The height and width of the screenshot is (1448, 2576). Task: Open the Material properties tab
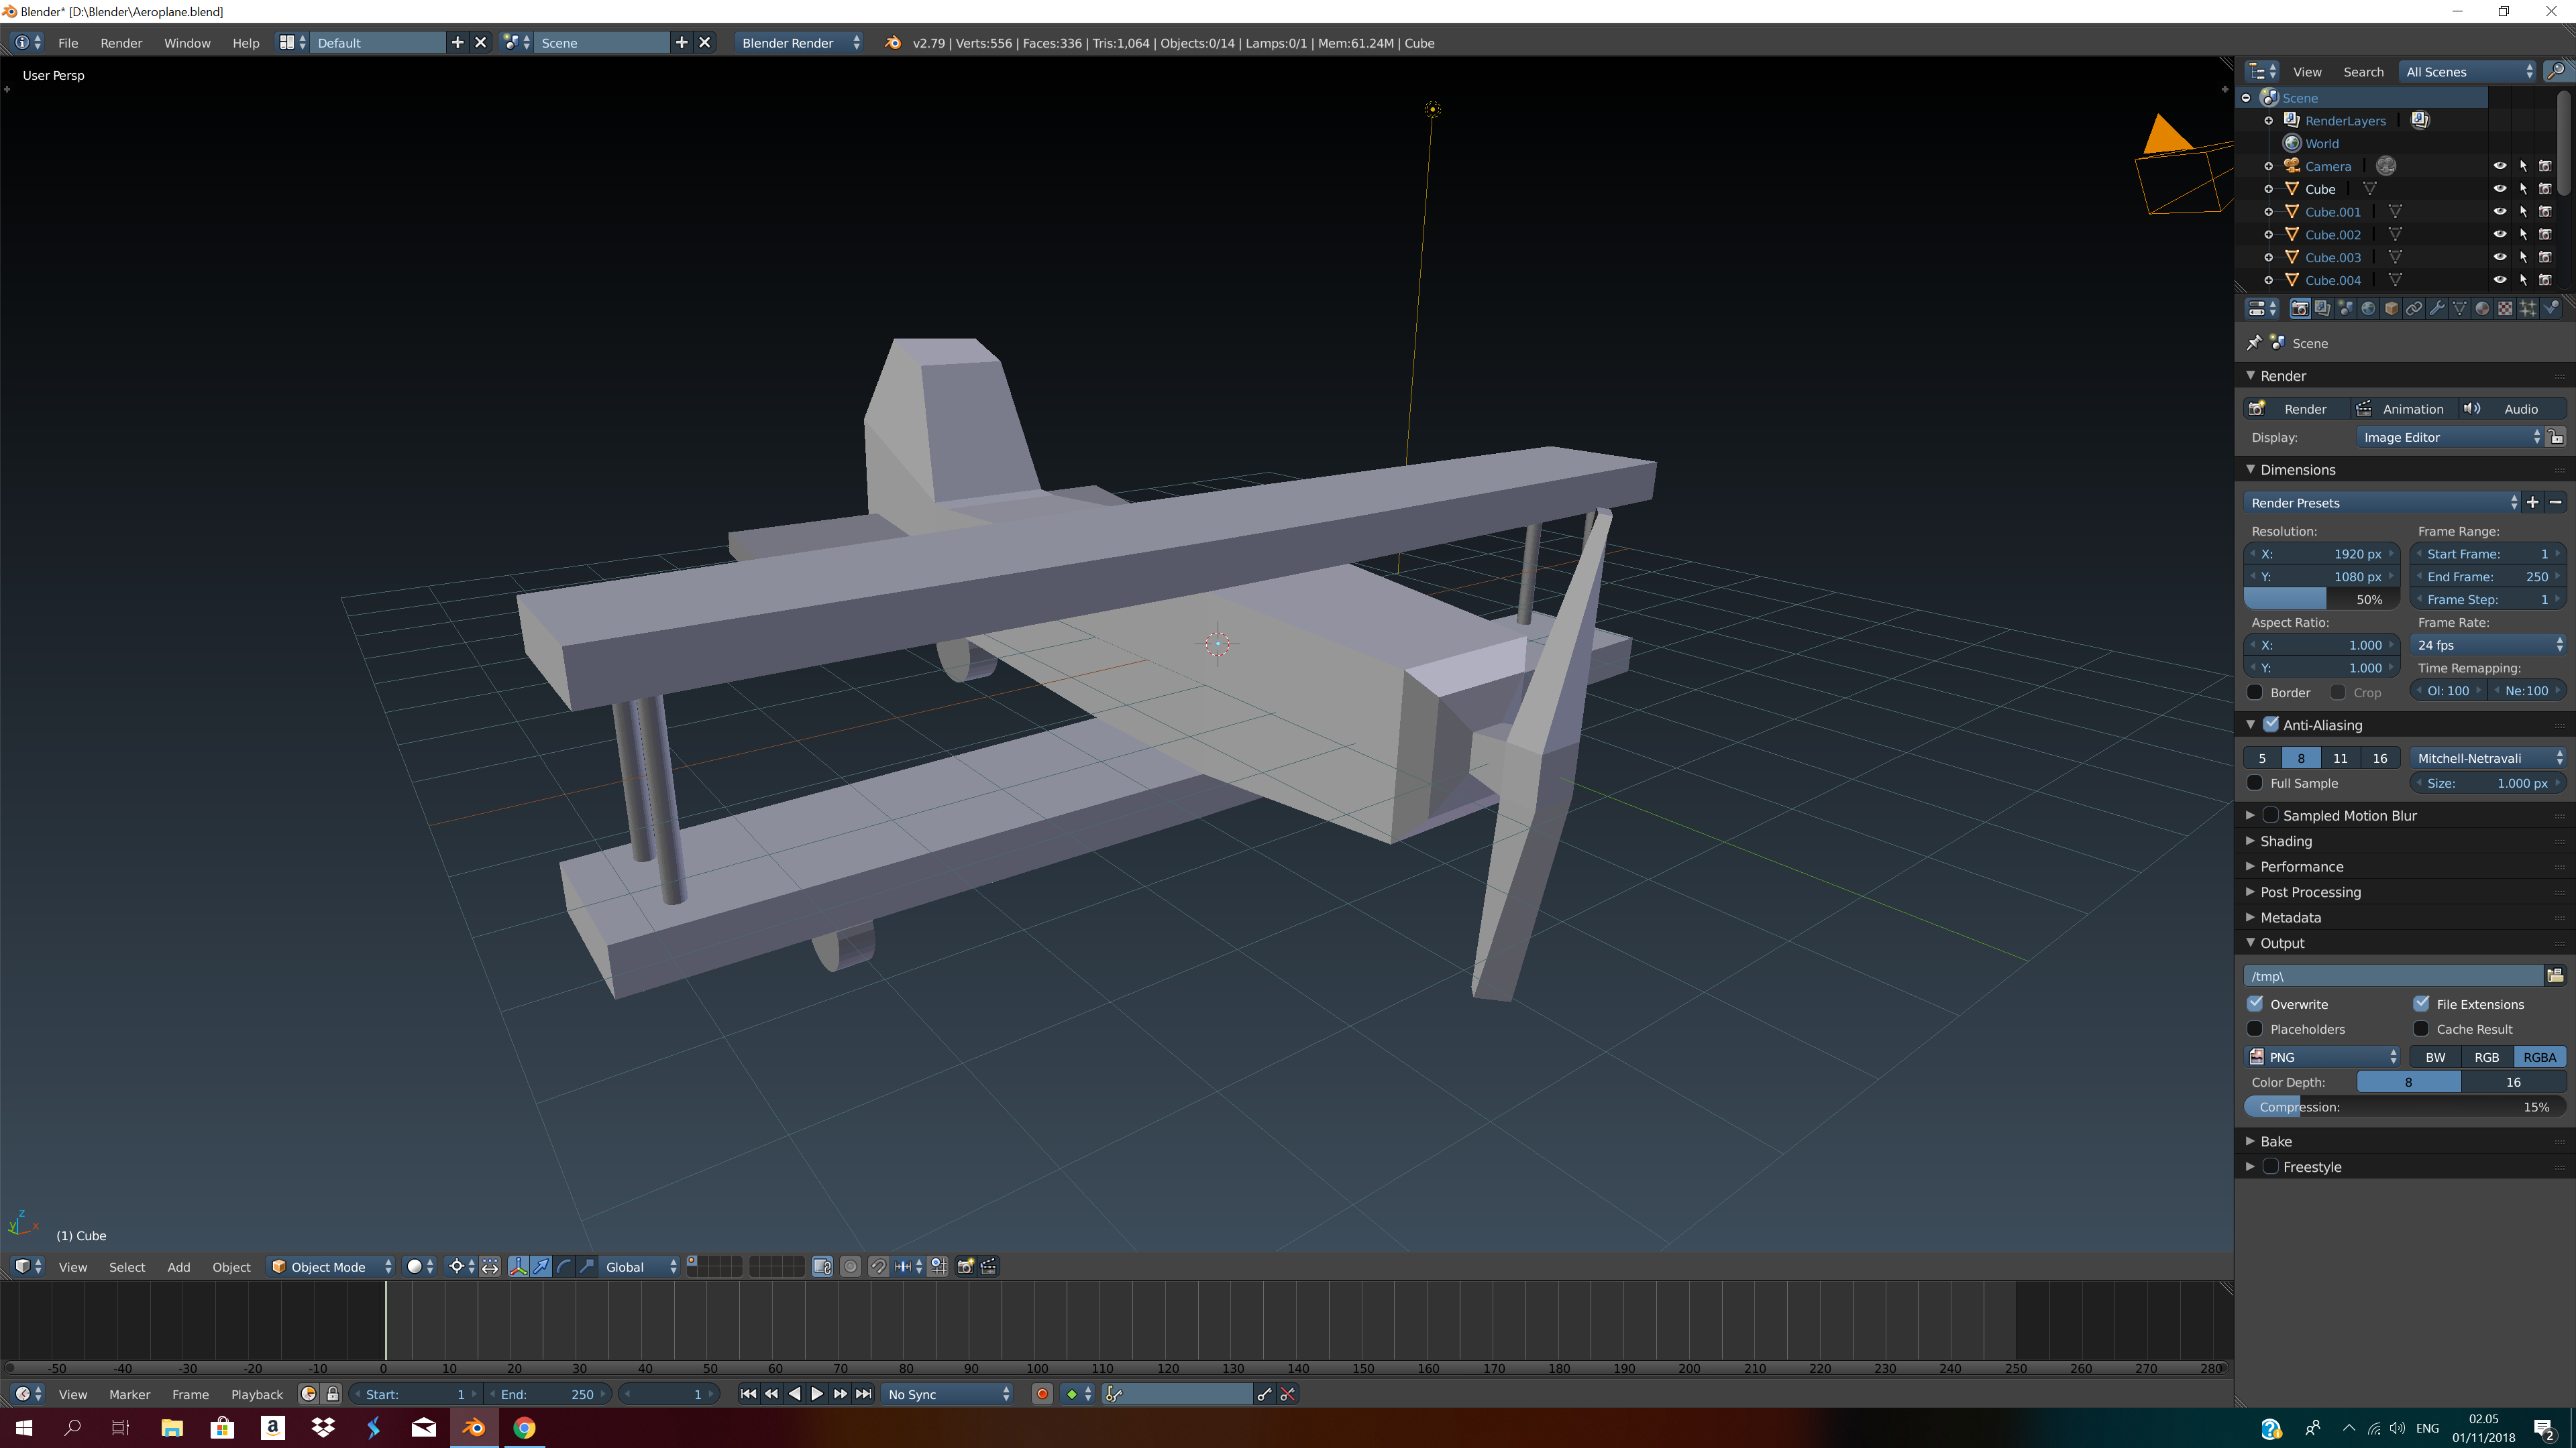(2482, 309)
